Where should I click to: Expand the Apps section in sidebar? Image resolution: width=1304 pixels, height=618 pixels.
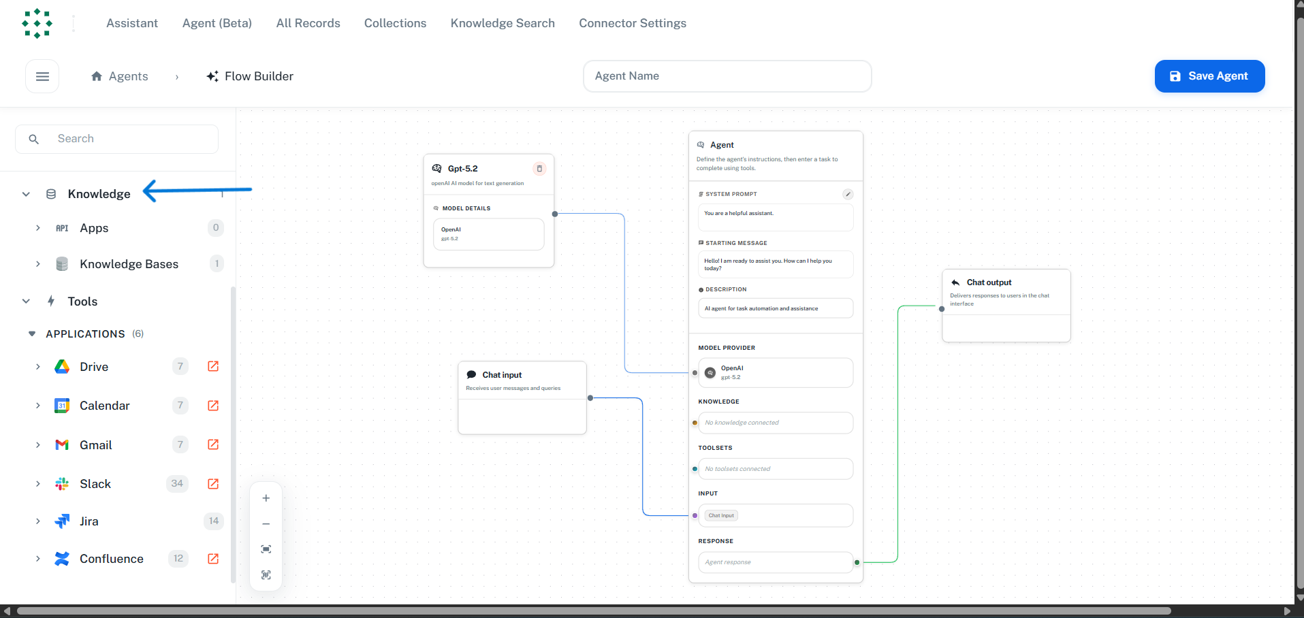click(38, 228)
